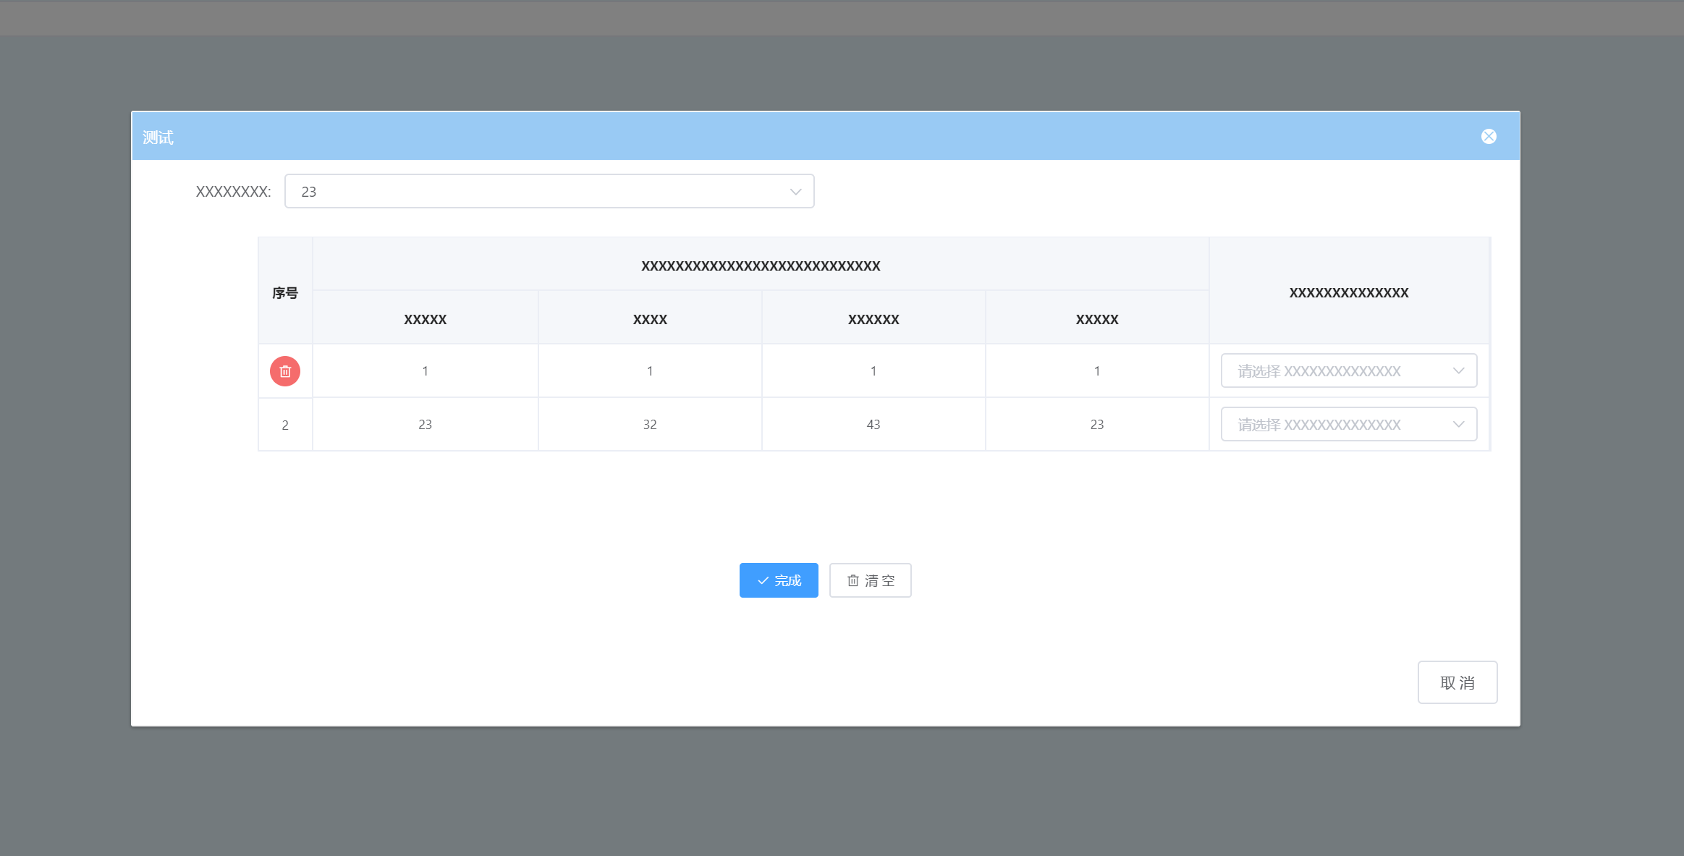Open the XXXXXXXX dropdown showing 23
Screen dimensions: 1684x856
[549, 191]
